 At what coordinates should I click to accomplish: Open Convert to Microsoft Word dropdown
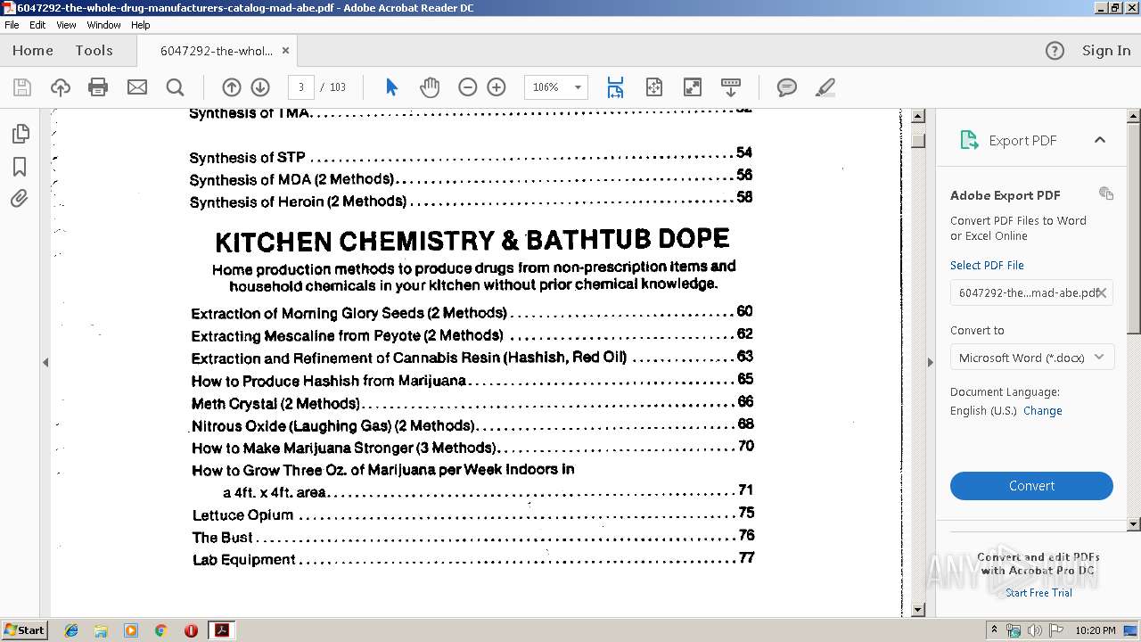coord(1031,358)
